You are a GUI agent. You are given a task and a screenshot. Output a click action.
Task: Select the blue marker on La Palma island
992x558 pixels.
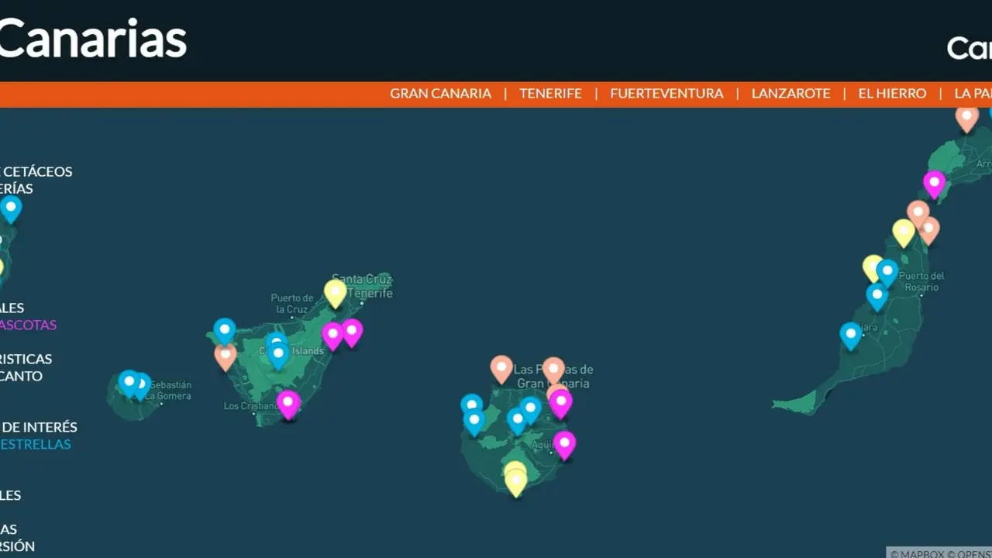[x=11, y=208]
